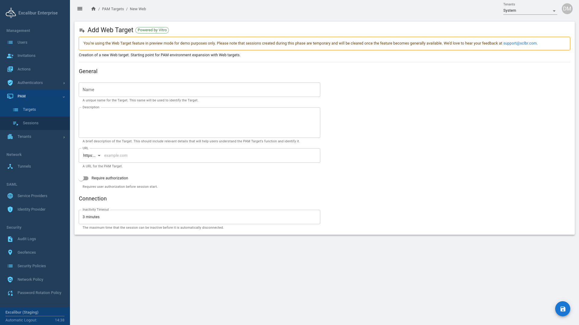Open the DM user avatar menu
Screen dimensions: 579x325
pyautogui.click(x=567, y=9)
